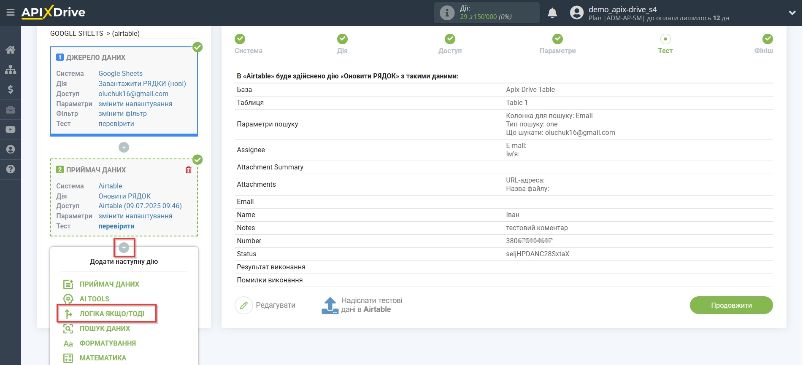Select ЛОГІКА ЯКЩО/ТОДІ menu option
Viewport: 803px width, 365px height.
(112, 314)
